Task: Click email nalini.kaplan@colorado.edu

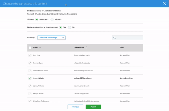Action: tap(83, 70)
